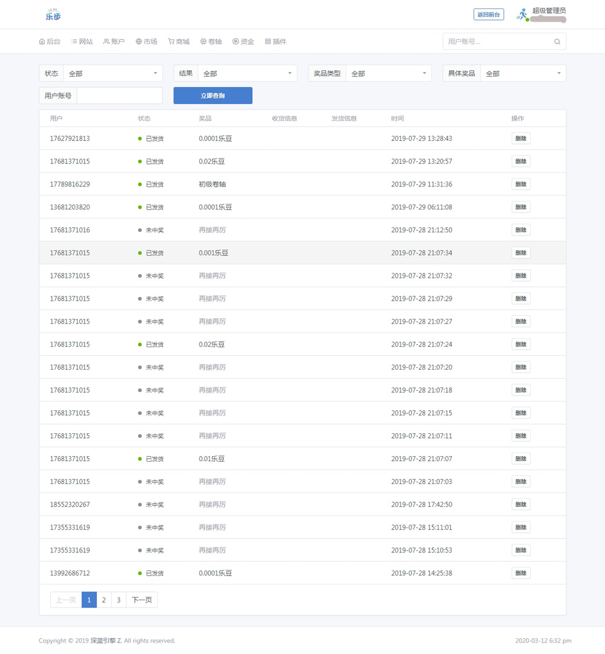Click the 立即查询 button
Image resolution: width=605 pixels, height=654 pixels.
[213, 96]
